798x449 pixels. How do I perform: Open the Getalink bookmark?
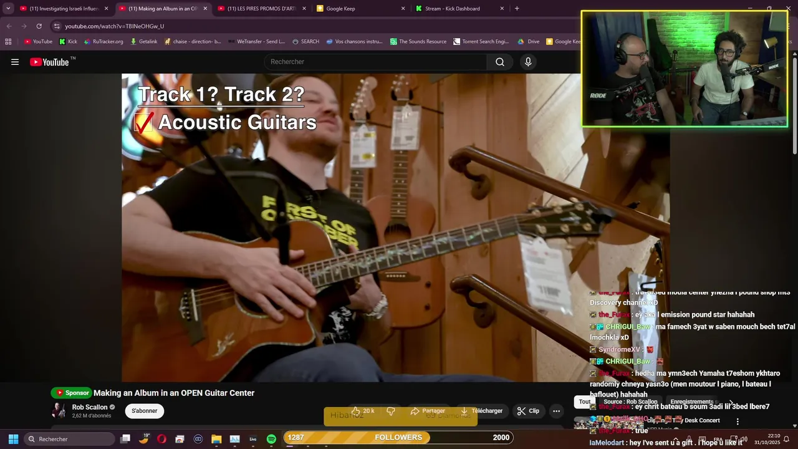[x=143, y=42]
